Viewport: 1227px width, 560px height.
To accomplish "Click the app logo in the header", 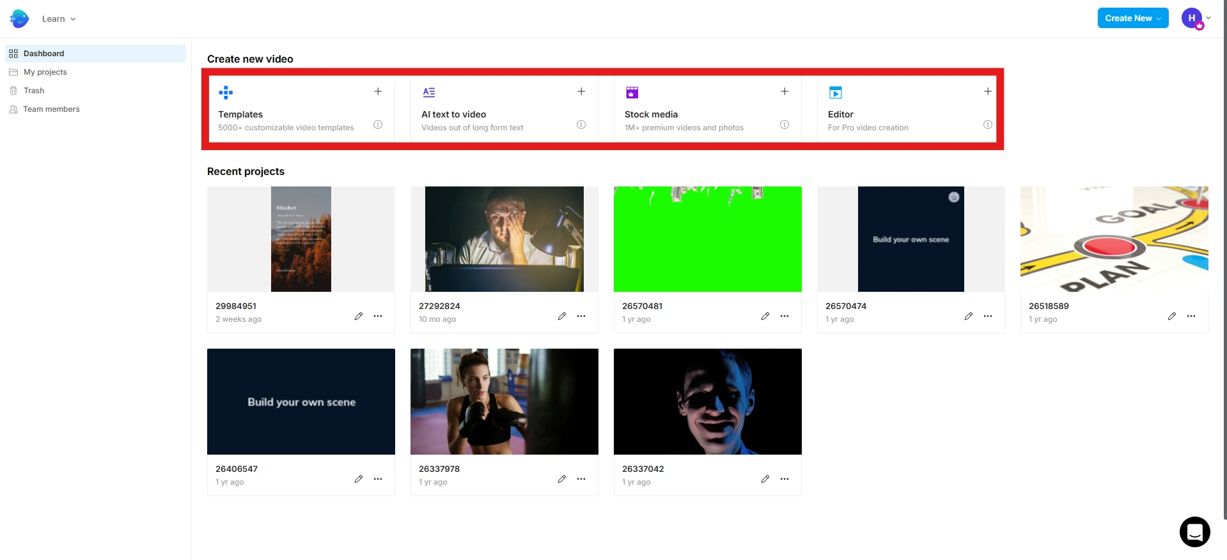I will (20, 19).
